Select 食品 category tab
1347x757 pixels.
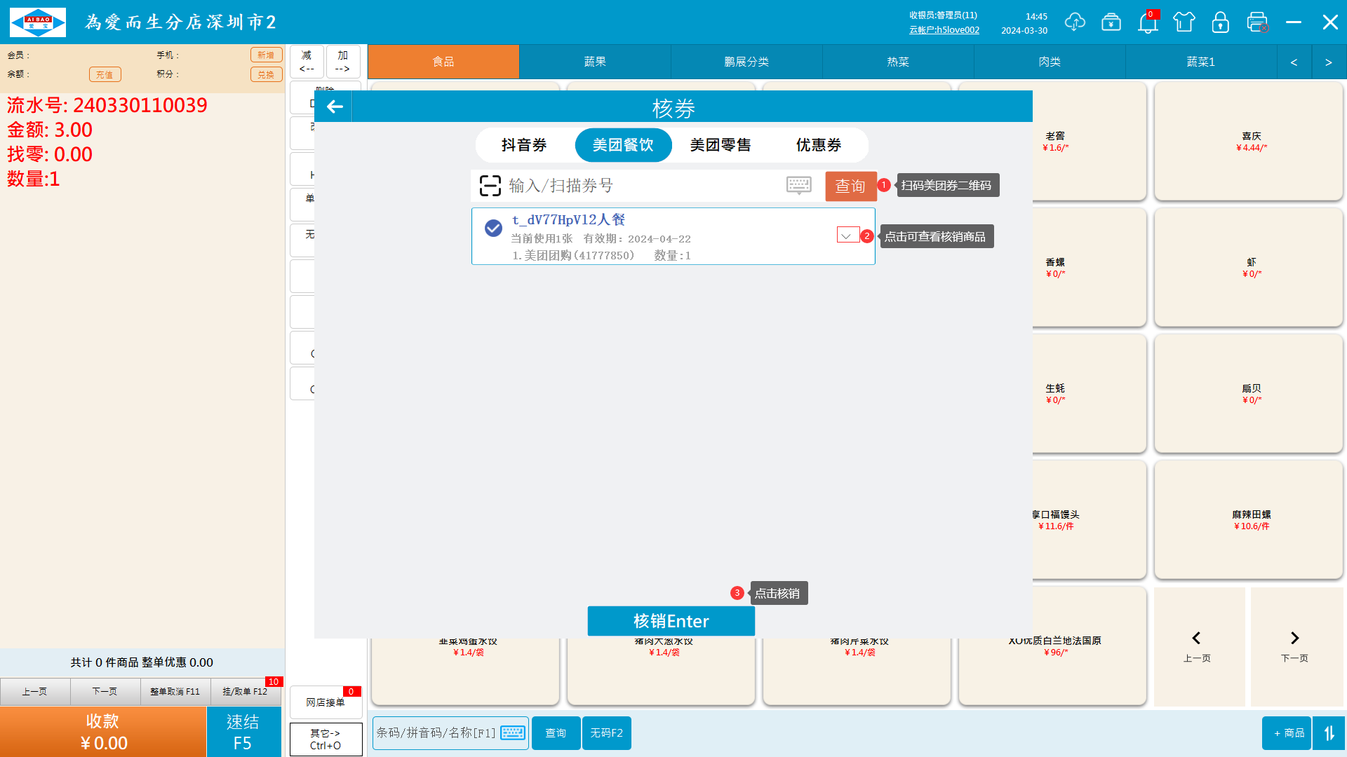point(443,62)
